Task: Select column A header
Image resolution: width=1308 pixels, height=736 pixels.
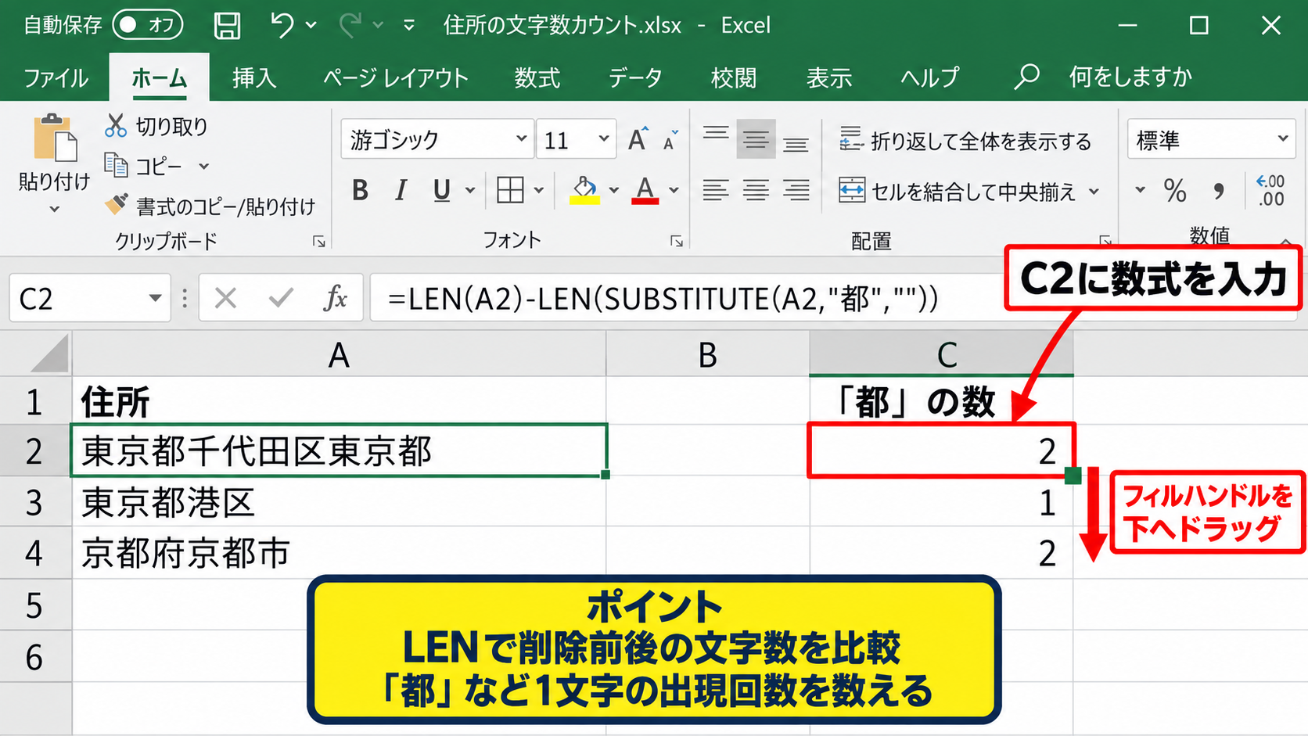Action: coord(339,354)
